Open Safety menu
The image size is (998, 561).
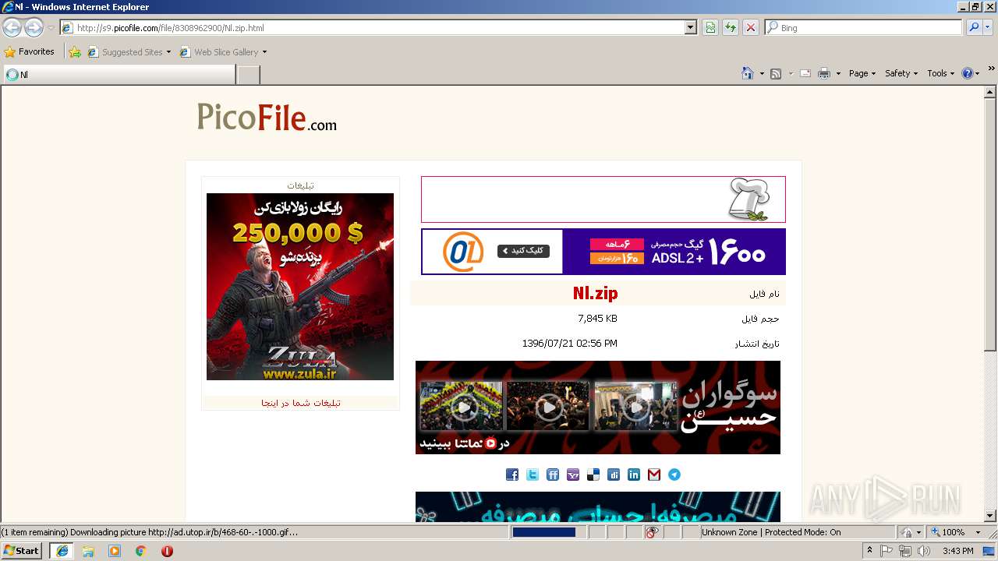[x=901, y=73]
